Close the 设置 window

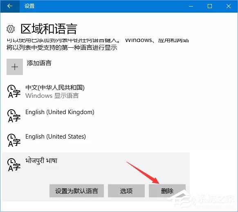pos(229,6)
